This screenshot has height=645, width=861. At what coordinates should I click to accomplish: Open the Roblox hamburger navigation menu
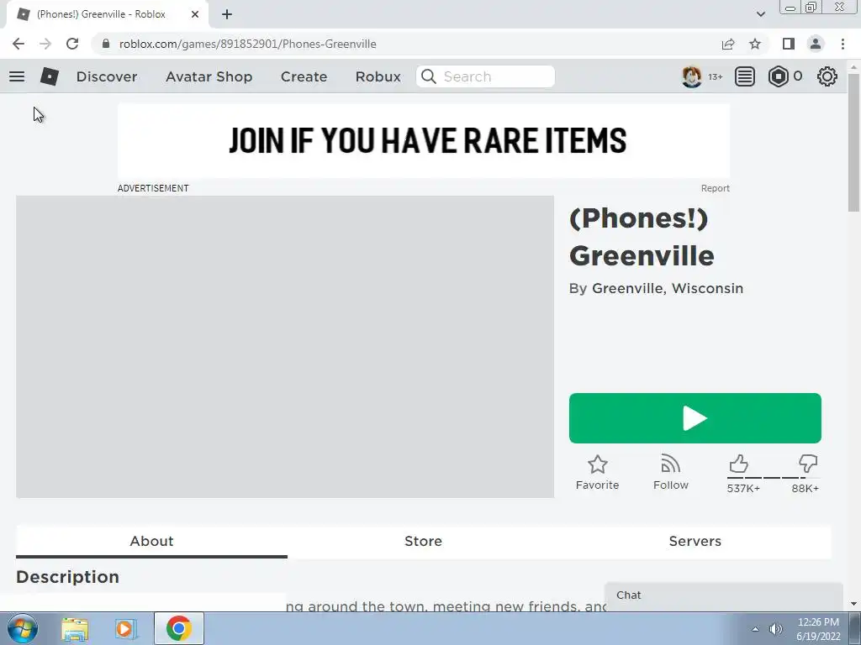point(17,76)
